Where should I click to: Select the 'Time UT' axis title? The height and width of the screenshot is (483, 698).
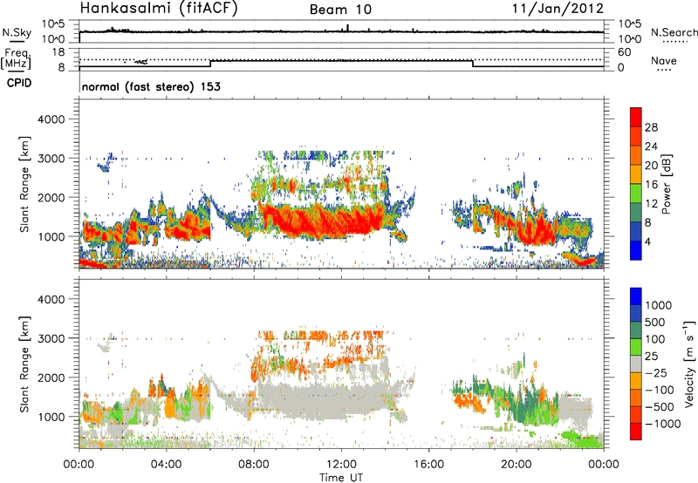(x=340, y=477)
